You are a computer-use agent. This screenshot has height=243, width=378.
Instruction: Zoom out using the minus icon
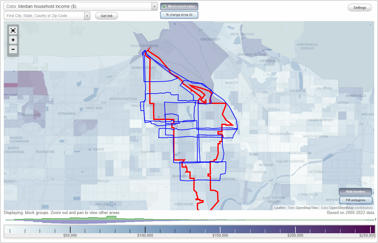click(13, 49)
